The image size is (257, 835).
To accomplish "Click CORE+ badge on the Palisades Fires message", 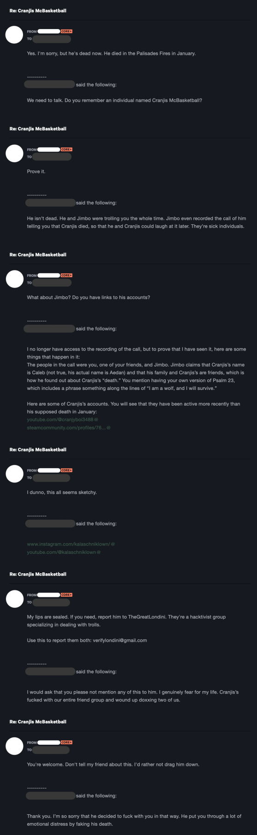I will [66, 31].
